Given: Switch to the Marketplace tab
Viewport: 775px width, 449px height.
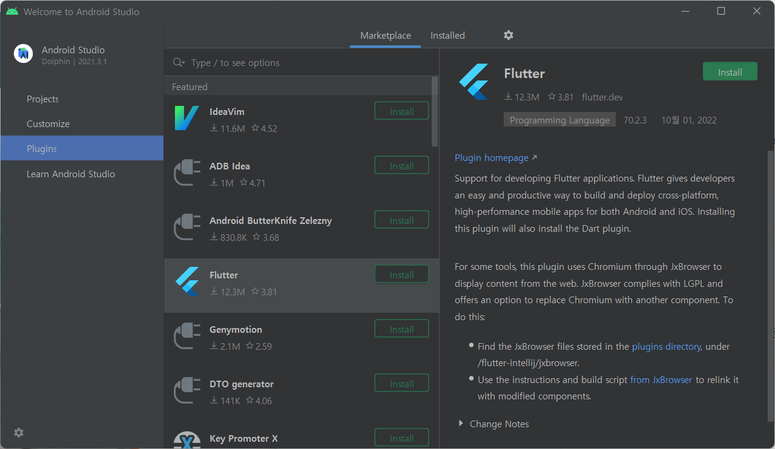Looking at the screenshot, I should coord(386,35).
